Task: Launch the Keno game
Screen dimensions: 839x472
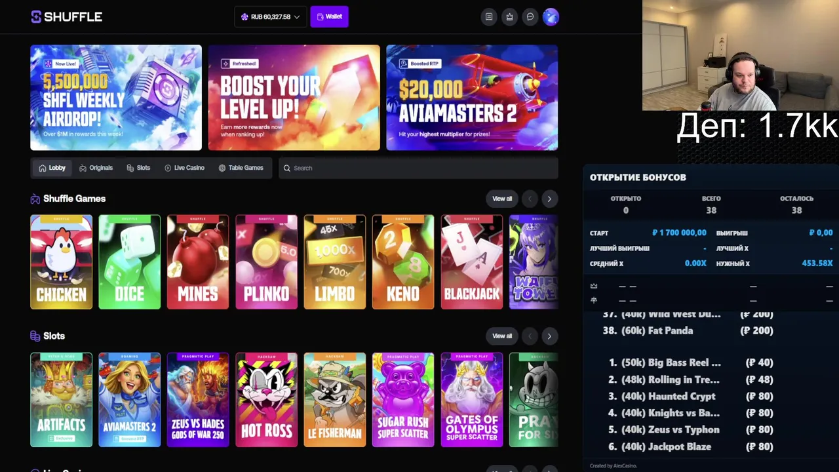Action: pos(403,262)
